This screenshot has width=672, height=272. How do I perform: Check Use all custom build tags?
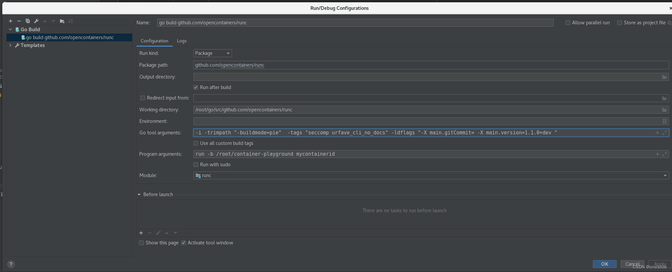[196, 143]
